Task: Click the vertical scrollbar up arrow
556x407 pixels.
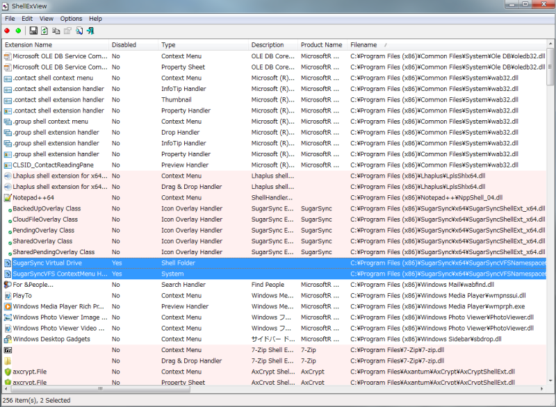Action: (x=550, y=44)
